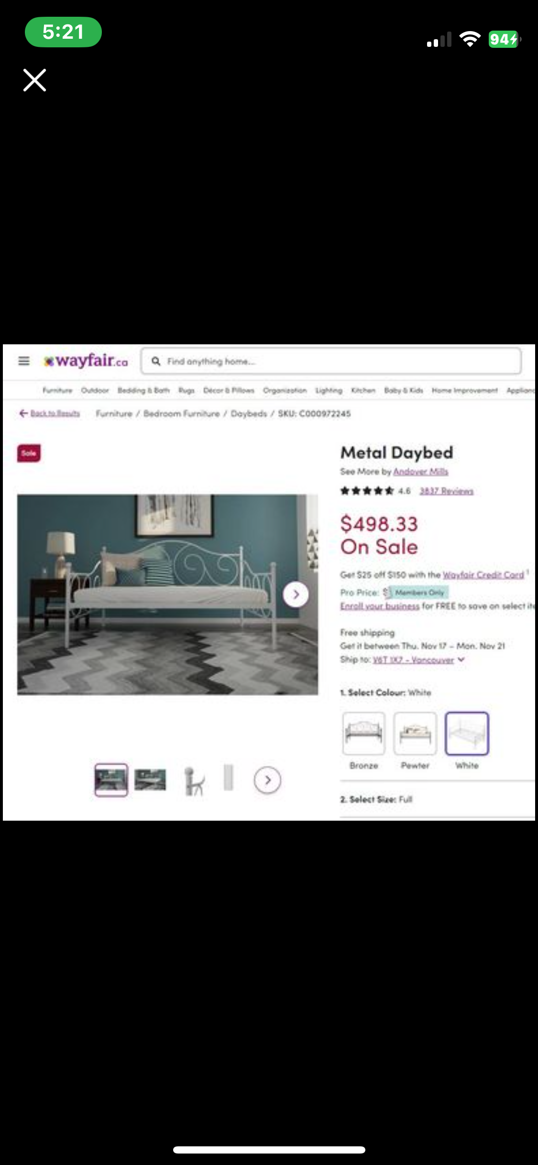This screenshot has height=1165, width=538.
Task: Click the back arrow before Back to Results
Action: click(x=23, y=413)
